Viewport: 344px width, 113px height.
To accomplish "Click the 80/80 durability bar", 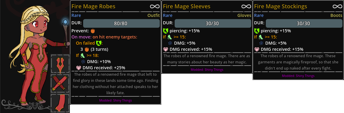I will (121, 23).
